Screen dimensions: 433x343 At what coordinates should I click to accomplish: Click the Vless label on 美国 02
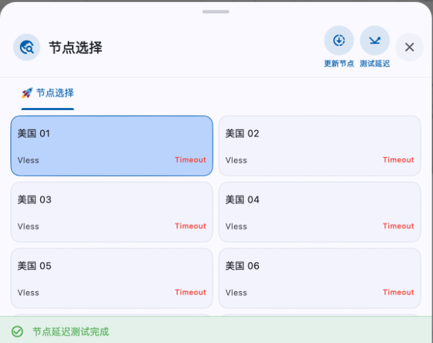click(236, 161)
